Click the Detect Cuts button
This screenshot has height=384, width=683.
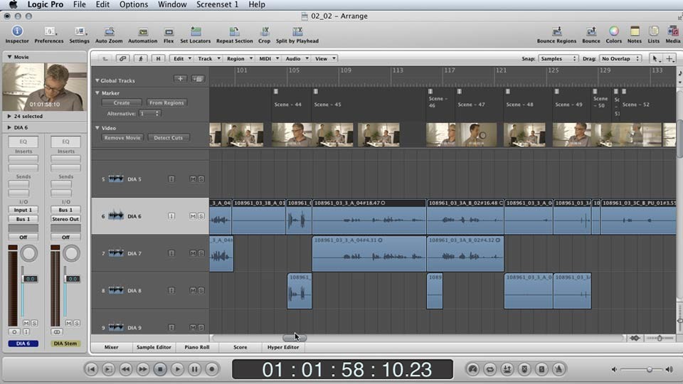pos(168,137)
